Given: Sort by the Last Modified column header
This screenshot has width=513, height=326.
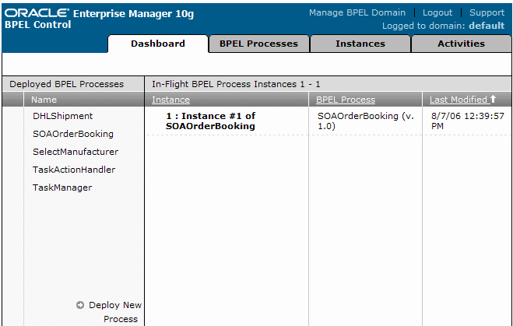Looking at the screenshot, I should [x=459, y=100].
